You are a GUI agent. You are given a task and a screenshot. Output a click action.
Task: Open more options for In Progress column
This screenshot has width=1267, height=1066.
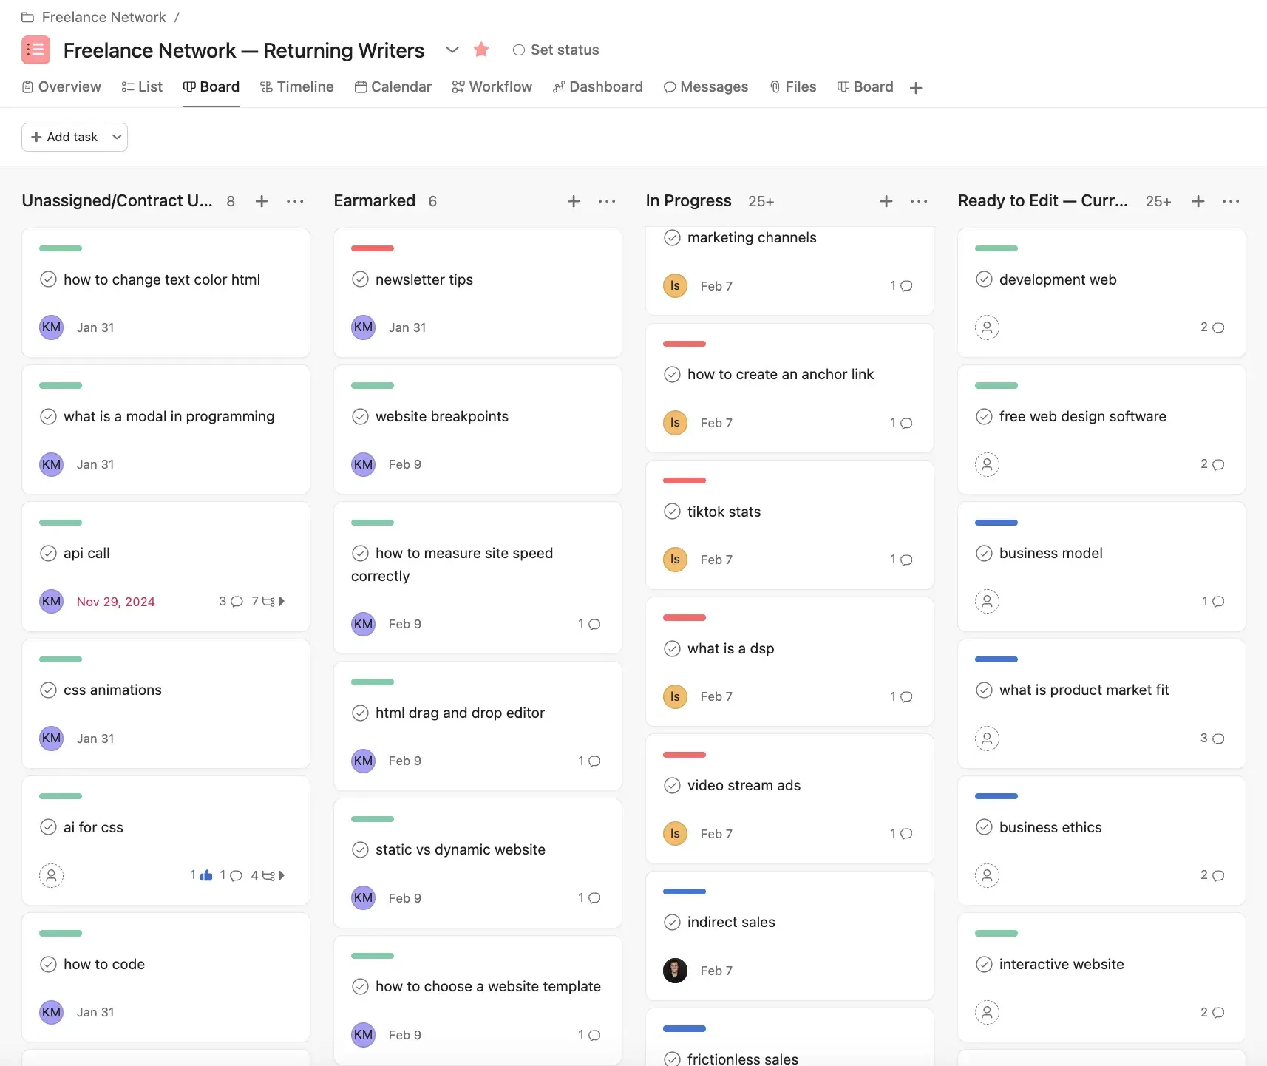[919, 201]
